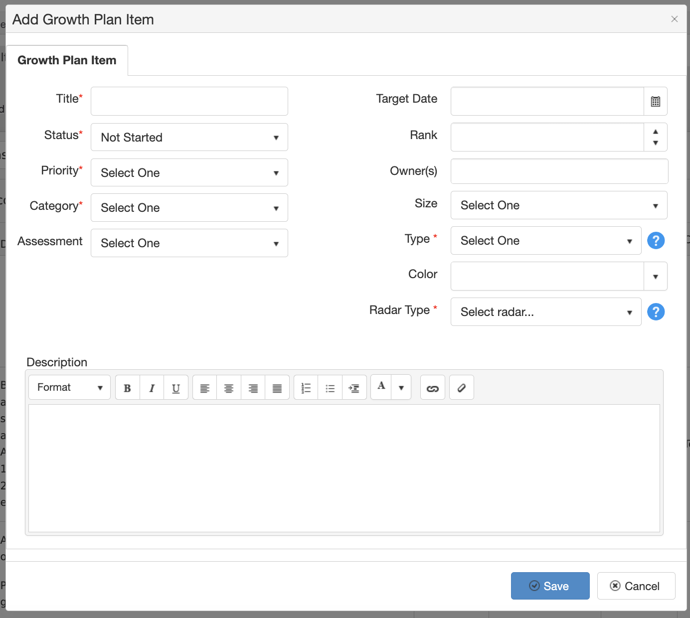Justify description text
The width and height of the screenshot is (690, 618).
point(277,388)
